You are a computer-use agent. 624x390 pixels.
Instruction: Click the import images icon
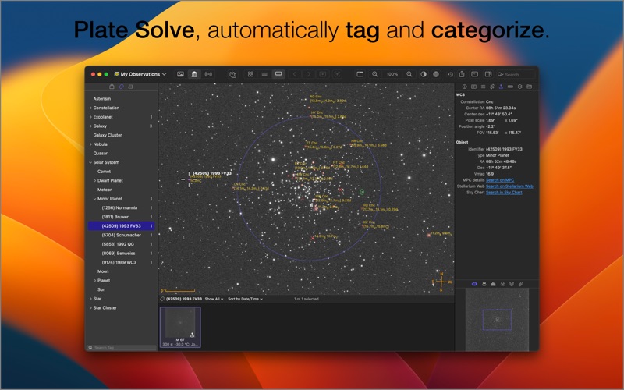pyautogui.click(x=232, y=74)
